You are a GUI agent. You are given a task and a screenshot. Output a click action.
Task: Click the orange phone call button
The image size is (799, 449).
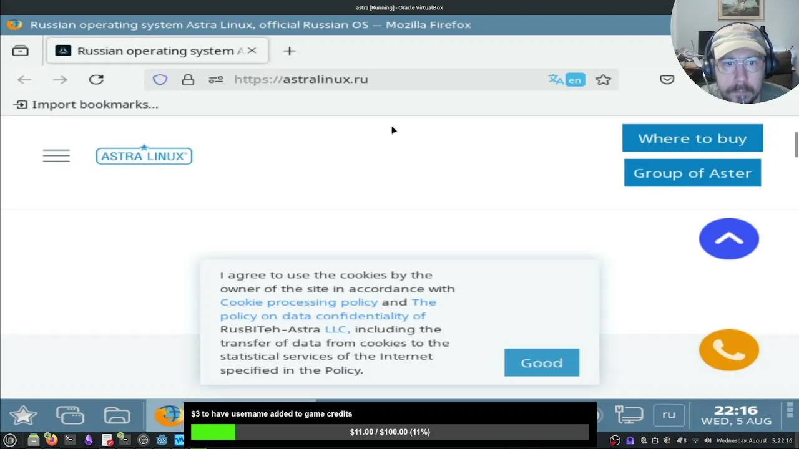[x=729, y=350]
